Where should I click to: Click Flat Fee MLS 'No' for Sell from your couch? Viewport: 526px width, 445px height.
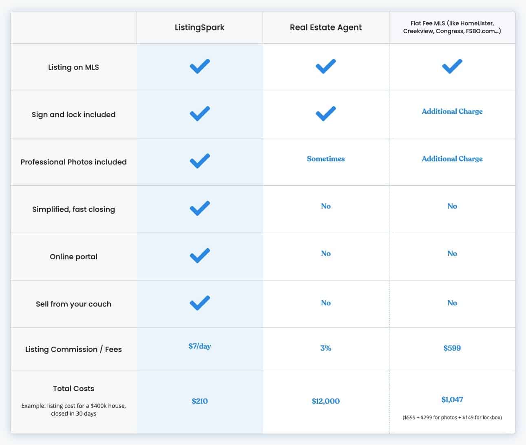click(452, 303)
